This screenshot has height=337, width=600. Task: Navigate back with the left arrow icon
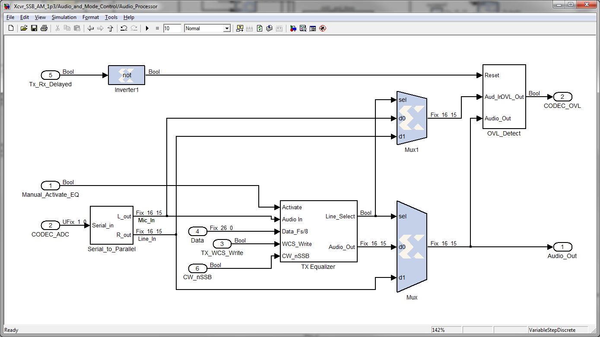pos(91,28)
